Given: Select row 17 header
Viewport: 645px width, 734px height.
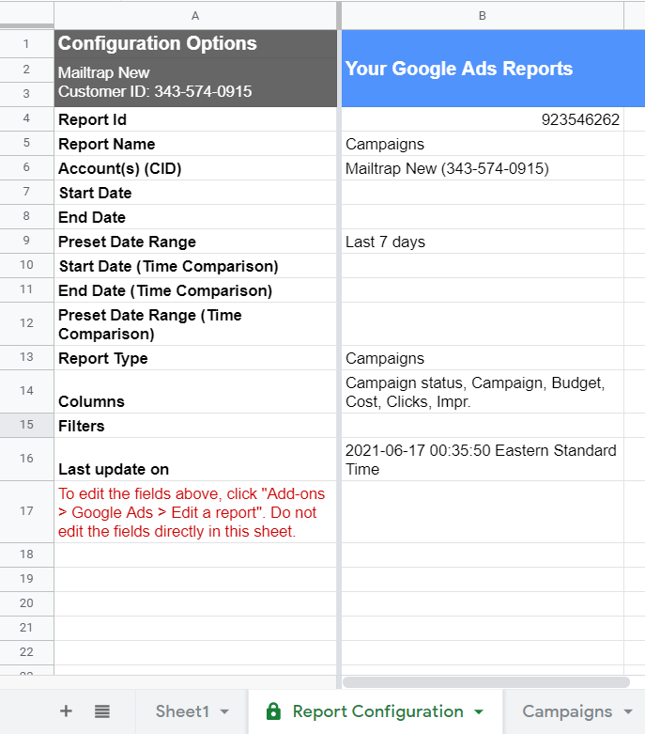Looking at the screenshot, I should click(26, 511).
